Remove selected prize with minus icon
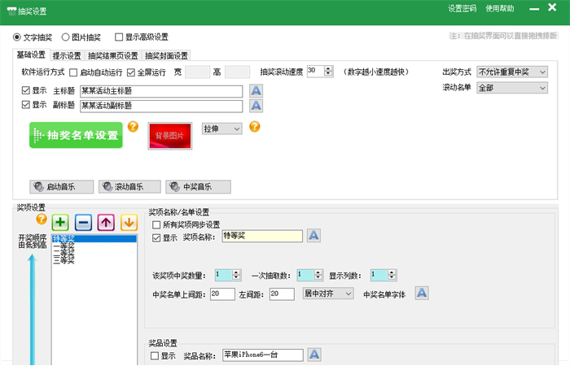The image size is (570, 379). [x=83, y=222]
